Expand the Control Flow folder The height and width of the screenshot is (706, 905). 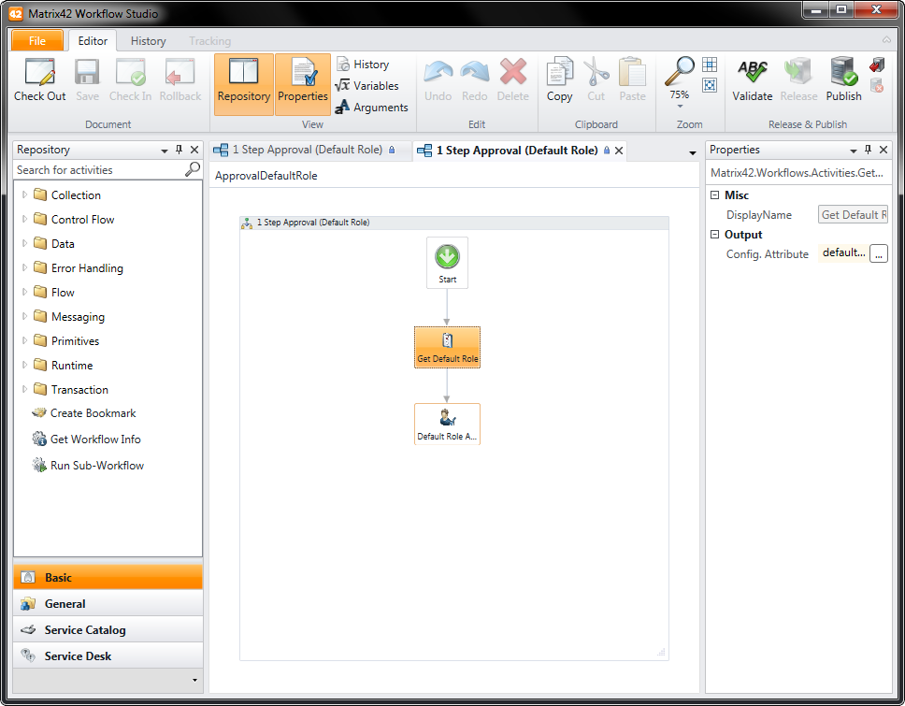(x=24, y=220)
